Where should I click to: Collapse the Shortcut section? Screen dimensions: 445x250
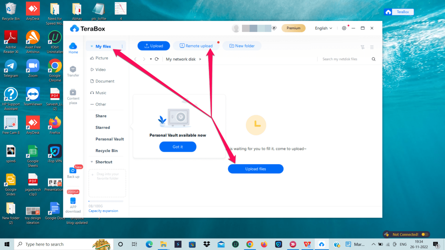(92, 162)
